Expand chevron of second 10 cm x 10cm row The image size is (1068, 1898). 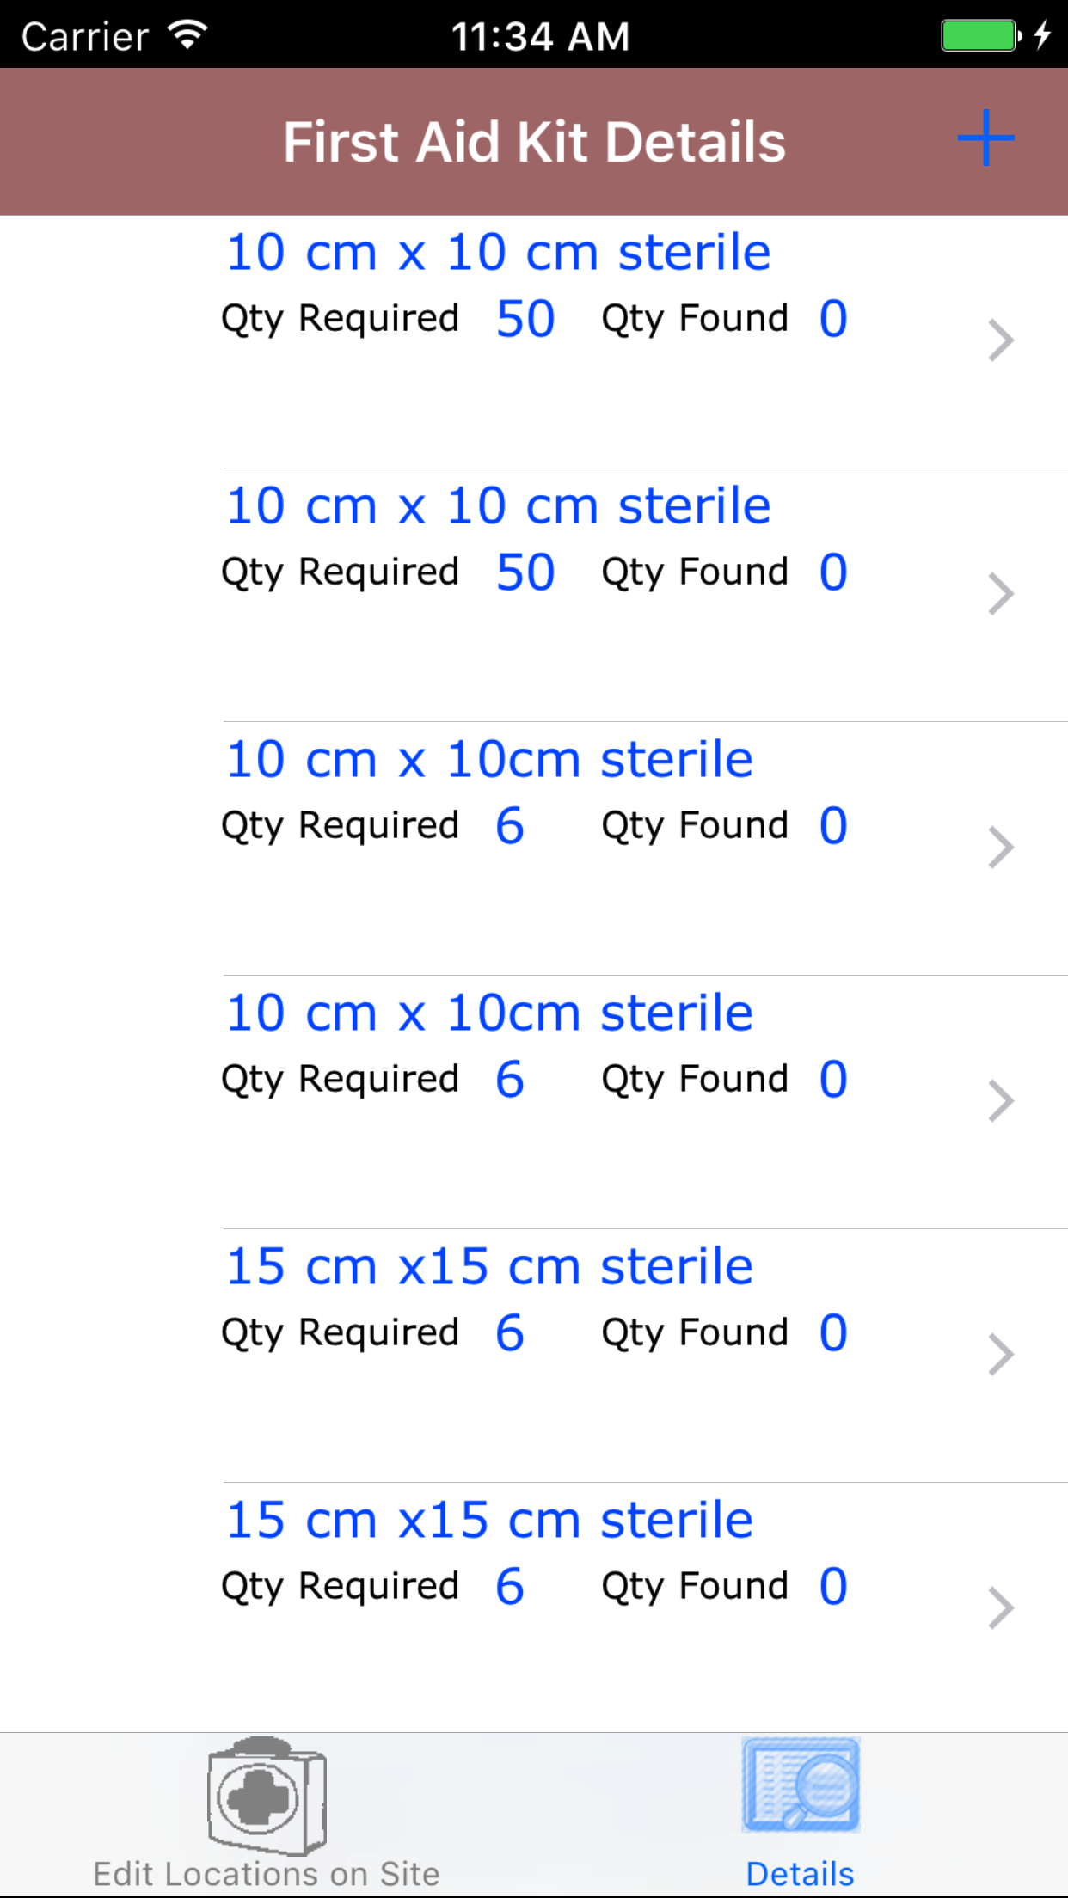[1001, 1101]
